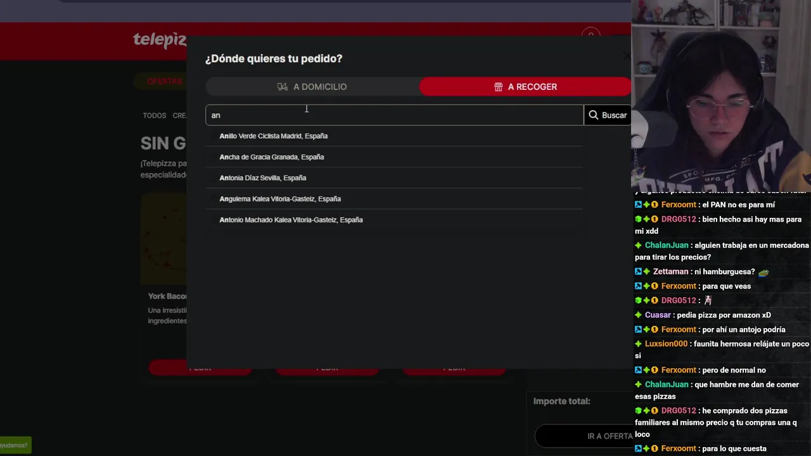Select the A RECOGER pickup tab
The image size is (811, 456).
525,87
